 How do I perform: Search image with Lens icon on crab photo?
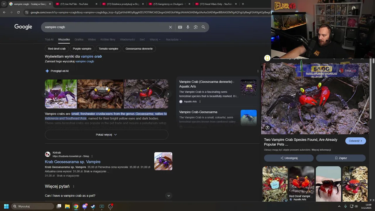click(267, 127)
